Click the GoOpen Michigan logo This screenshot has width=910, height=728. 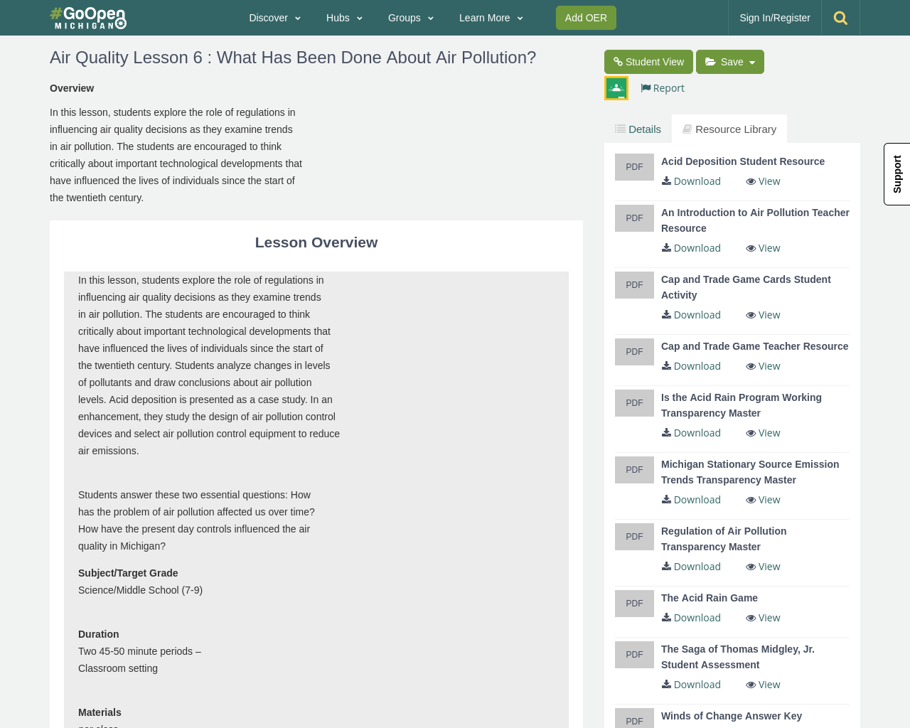point(88,18)
